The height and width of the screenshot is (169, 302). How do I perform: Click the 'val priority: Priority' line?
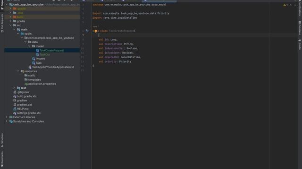click(115, 61)
